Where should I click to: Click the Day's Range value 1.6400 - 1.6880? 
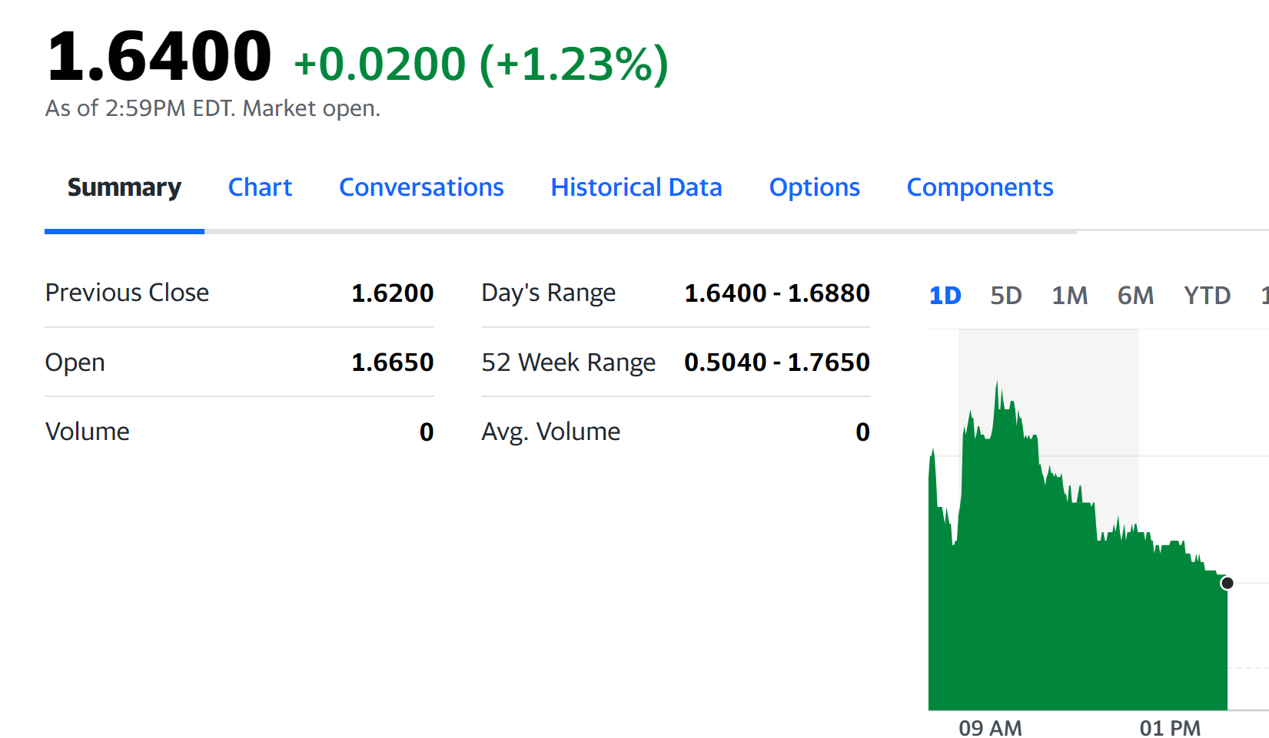click(777, 293)
